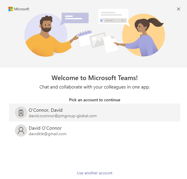Open the Use another account link

point(95,173)
